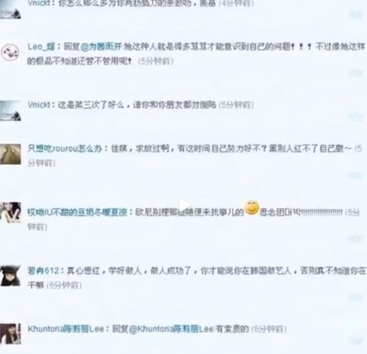Click the play button overlay in center

tap(184, 205)
